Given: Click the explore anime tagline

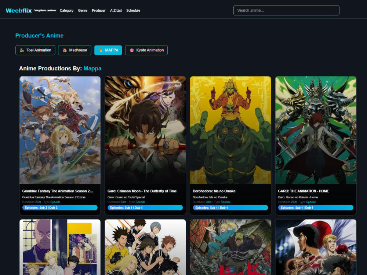Looking at the screenshot, I should tap(45, 10).
